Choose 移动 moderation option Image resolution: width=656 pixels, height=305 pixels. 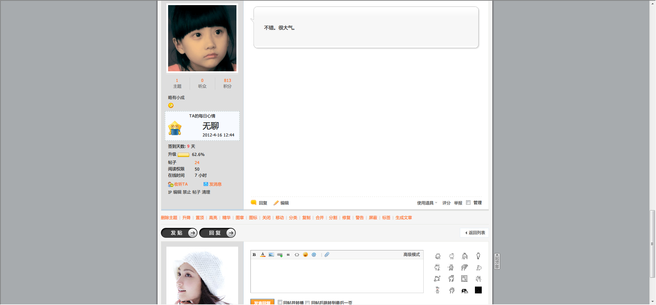(x=280, y=218)
